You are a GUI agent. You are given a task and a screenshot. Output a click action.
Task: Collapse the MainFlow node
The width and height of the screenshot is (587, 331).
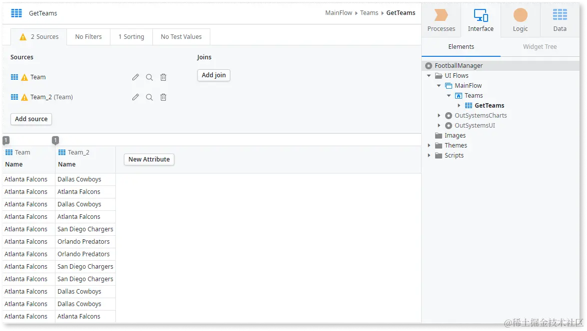439,86
